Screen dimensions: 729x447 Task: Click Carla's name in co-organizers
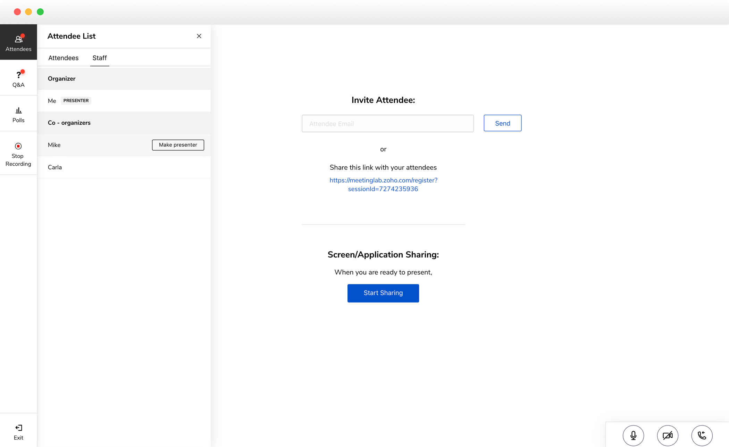(x=55, y=167)
